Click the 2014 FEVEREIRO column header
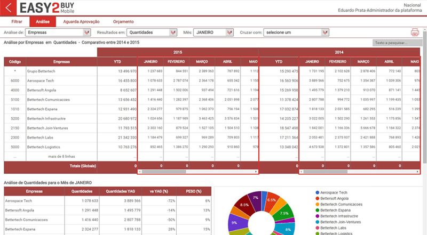 click(338, 62)
